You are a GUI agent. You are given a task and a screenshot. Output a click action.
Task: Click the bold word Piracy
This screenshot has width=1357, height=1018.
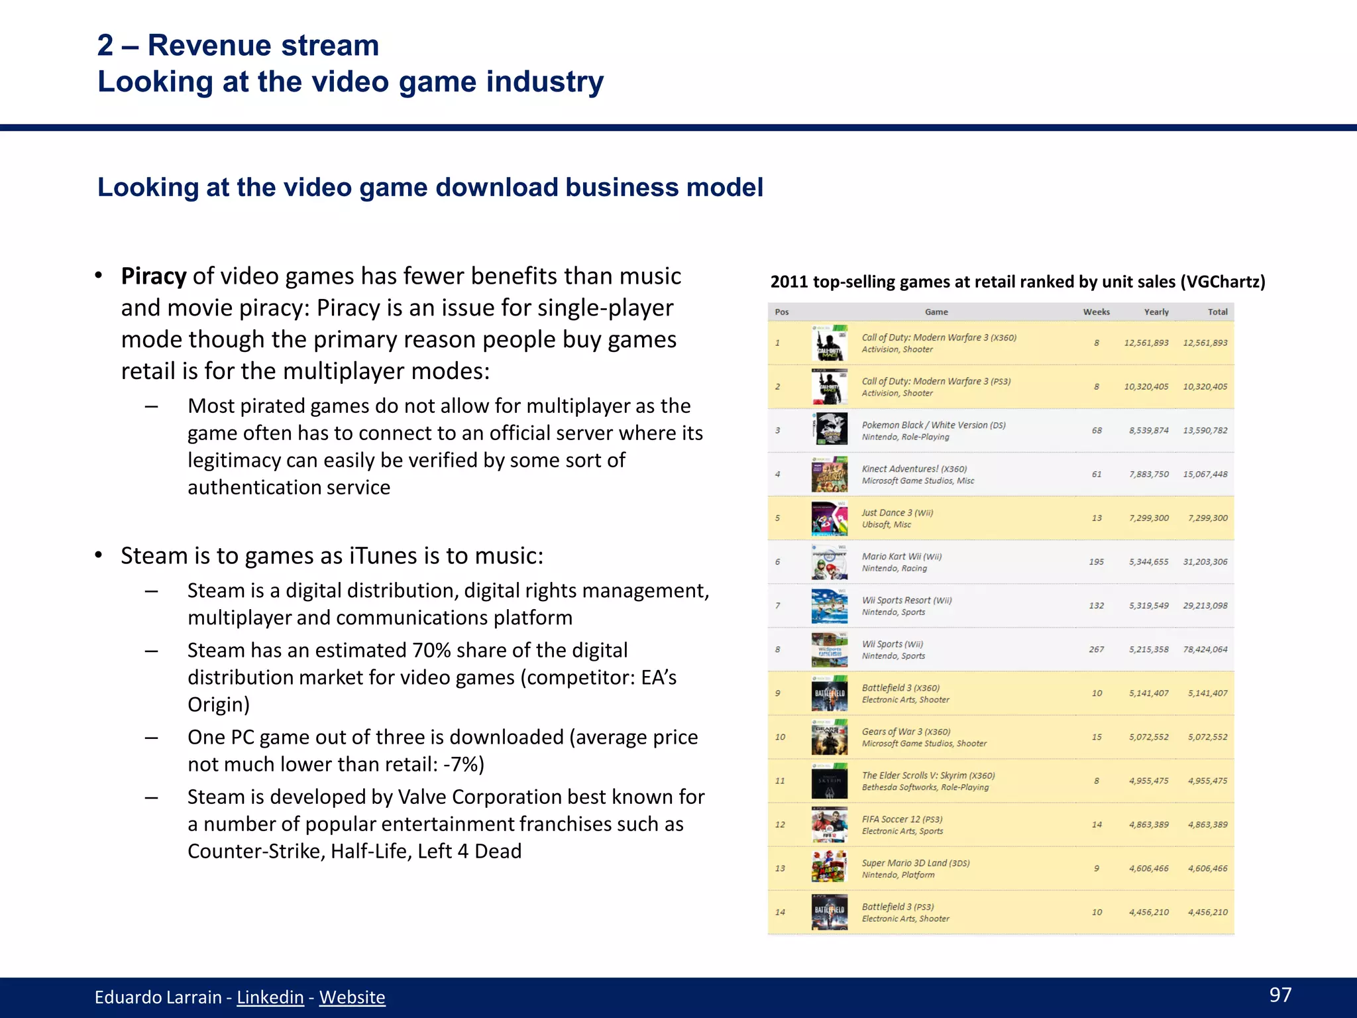(x=154, y=276)
